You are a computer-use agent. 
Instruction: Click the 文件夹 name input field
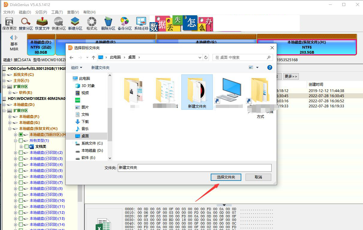pos(195,168)
